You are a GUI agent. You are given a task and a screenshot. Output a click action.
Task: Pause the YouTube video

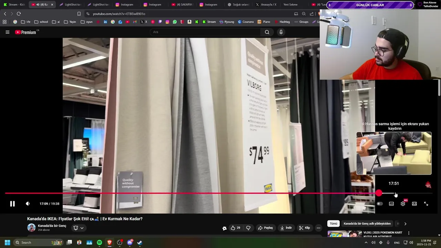click(x=12, y=204)
